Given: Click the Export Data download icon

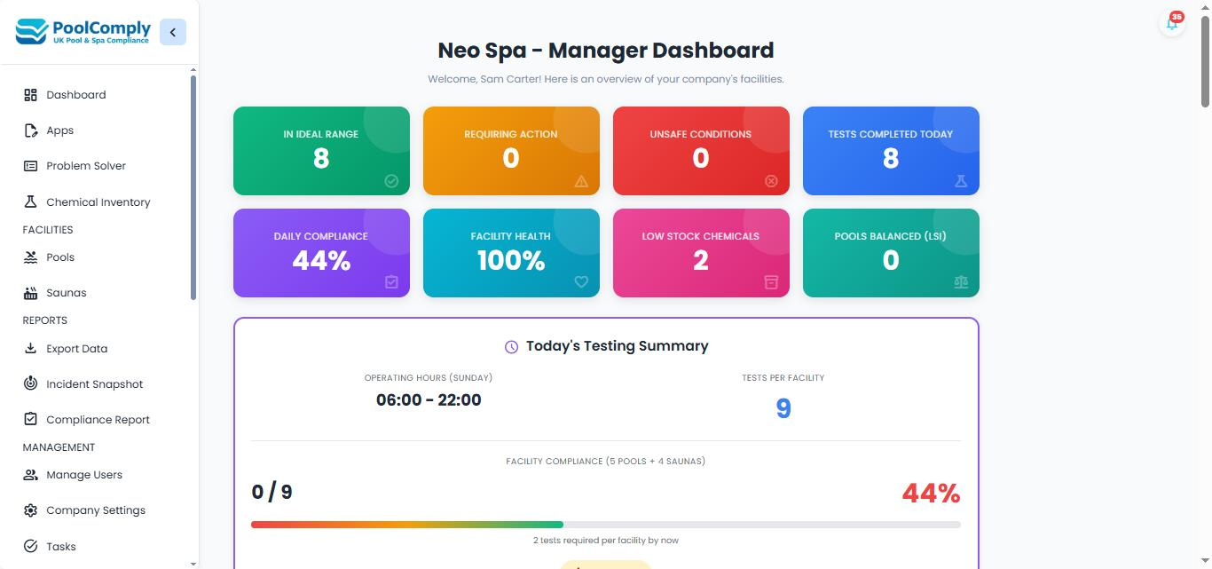Looking at the screenshot, I should (30, 349).
